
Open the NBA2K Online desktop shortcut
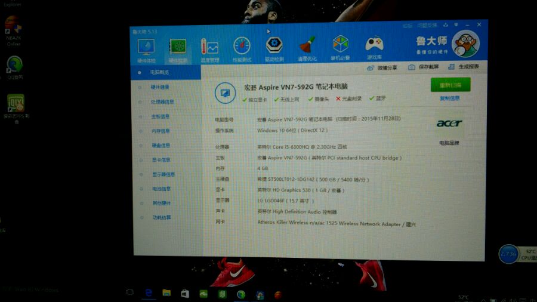(x=13, y=31)
